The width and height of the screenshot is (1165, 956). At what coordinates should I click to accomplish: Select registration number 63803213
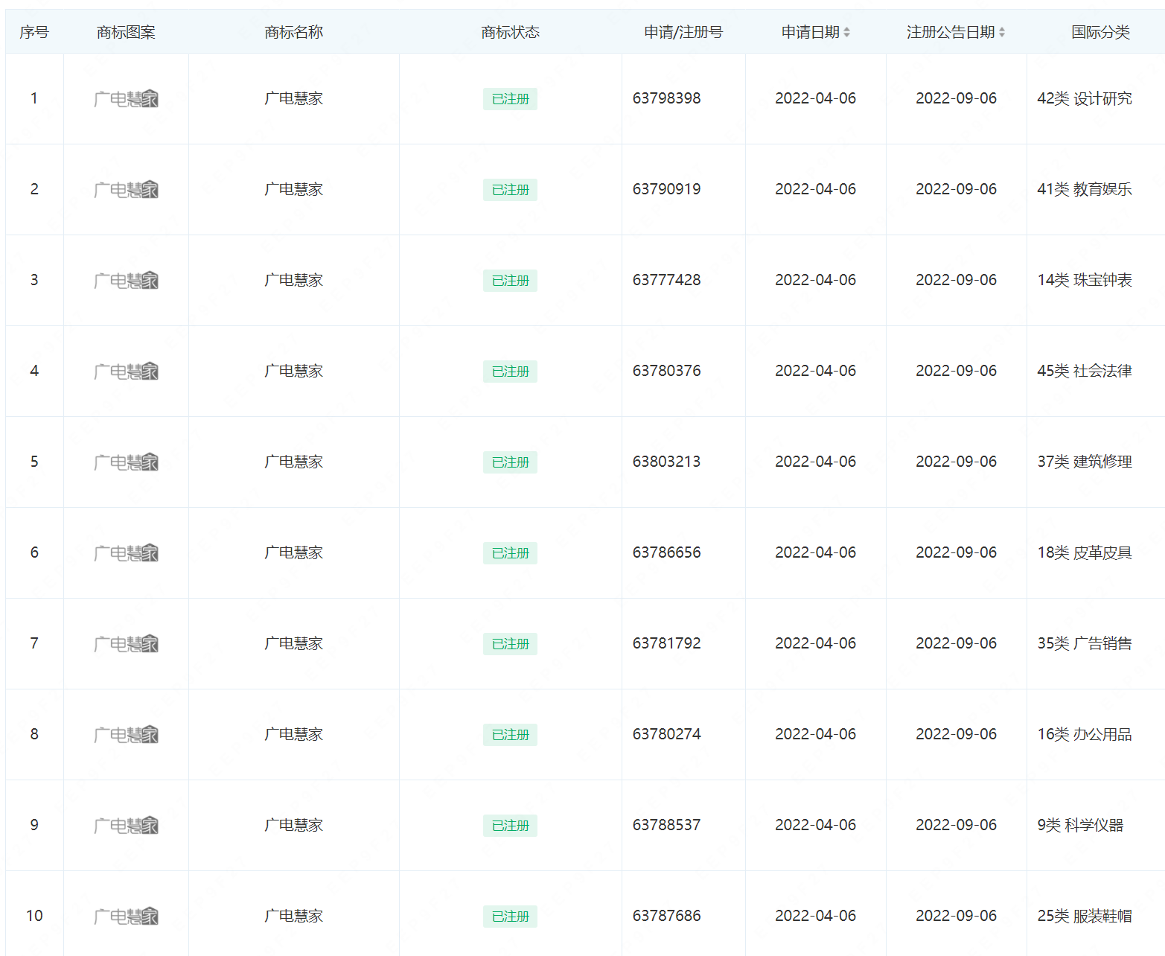coord(666,462)
